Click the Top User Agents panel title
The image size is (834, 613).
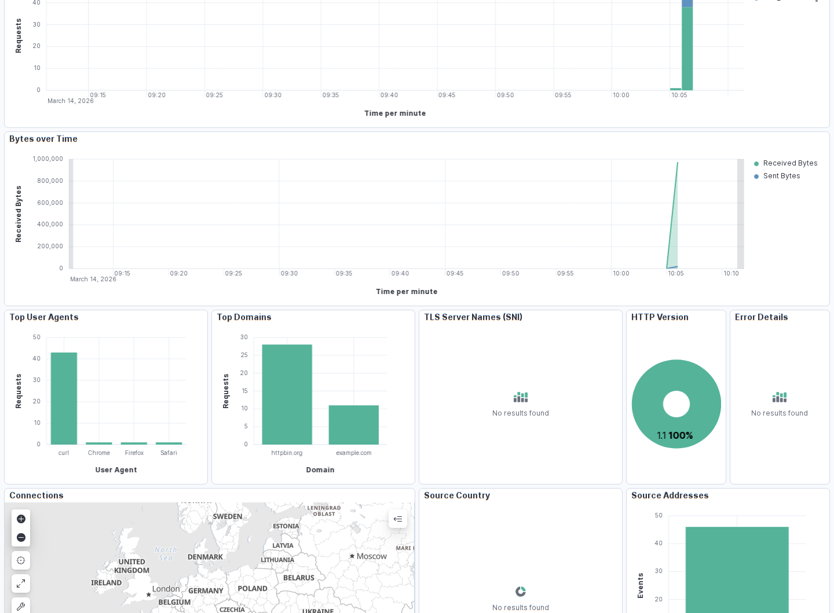(x=44, y=317)
